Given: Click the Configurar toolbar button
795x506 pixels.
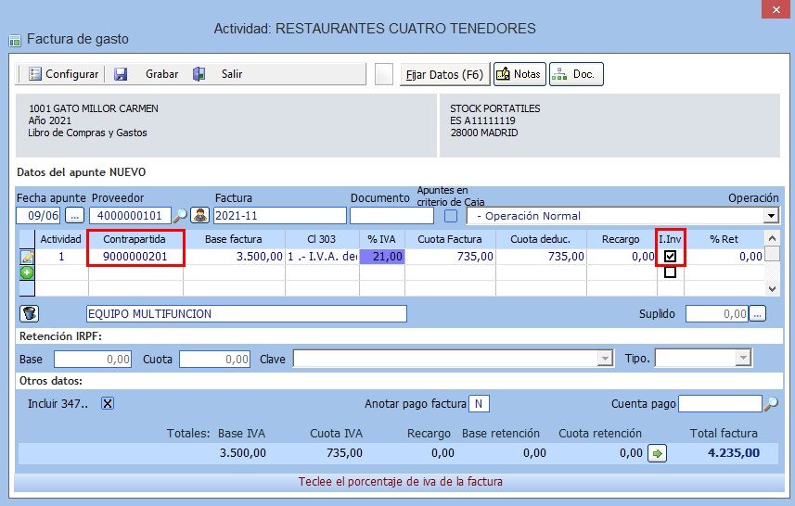Looking at the screenshot, I should pos(63,74).
